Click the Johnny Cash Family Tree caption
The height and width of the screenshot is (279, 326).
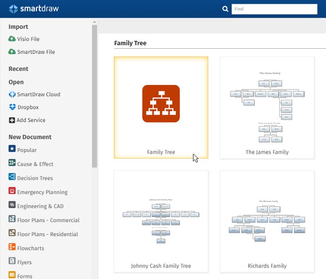161,266
